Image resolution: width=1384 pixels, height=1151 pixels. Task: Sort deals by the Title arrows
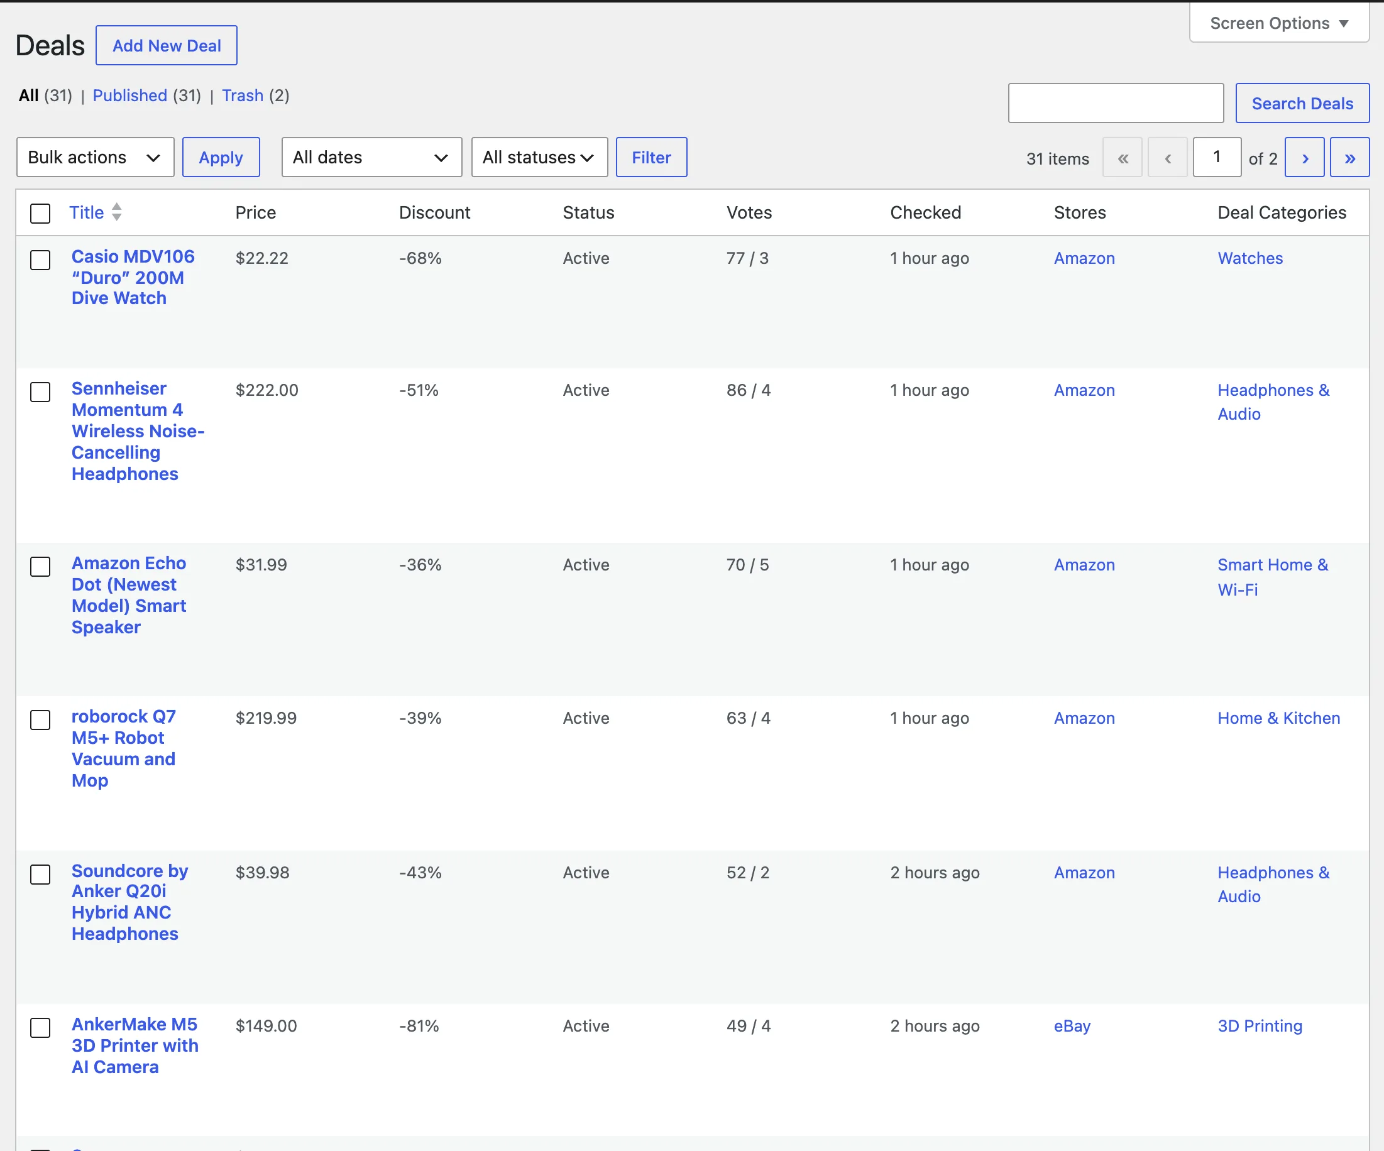117,212
